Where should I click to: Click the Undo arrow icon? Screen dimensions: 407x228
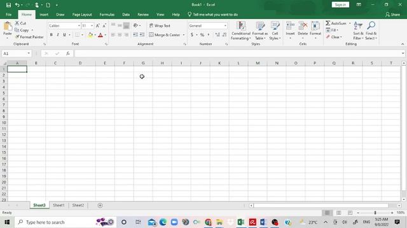(17, 5)
